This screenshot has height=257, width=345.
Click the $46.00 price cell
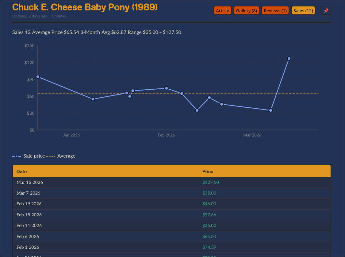[209, 204]
